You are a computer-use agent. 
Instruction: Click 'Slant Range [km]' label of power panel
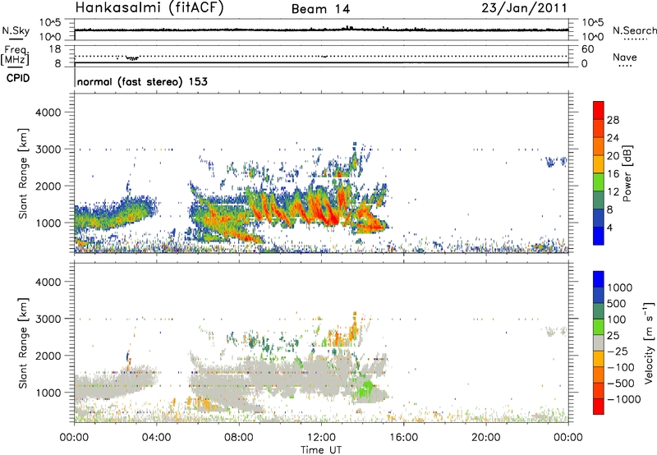tap(23, 173)
